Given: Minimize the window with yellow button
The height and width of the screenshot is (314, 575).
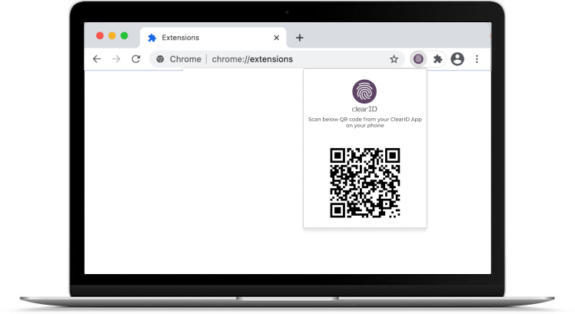Looking at the screenshot, I should click(x=112, y=36).
